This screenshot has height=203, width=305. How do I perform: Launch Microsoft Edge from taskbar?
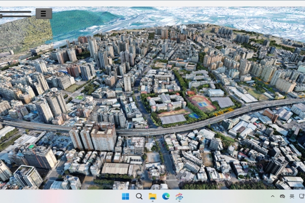click(x=166, y=196)
